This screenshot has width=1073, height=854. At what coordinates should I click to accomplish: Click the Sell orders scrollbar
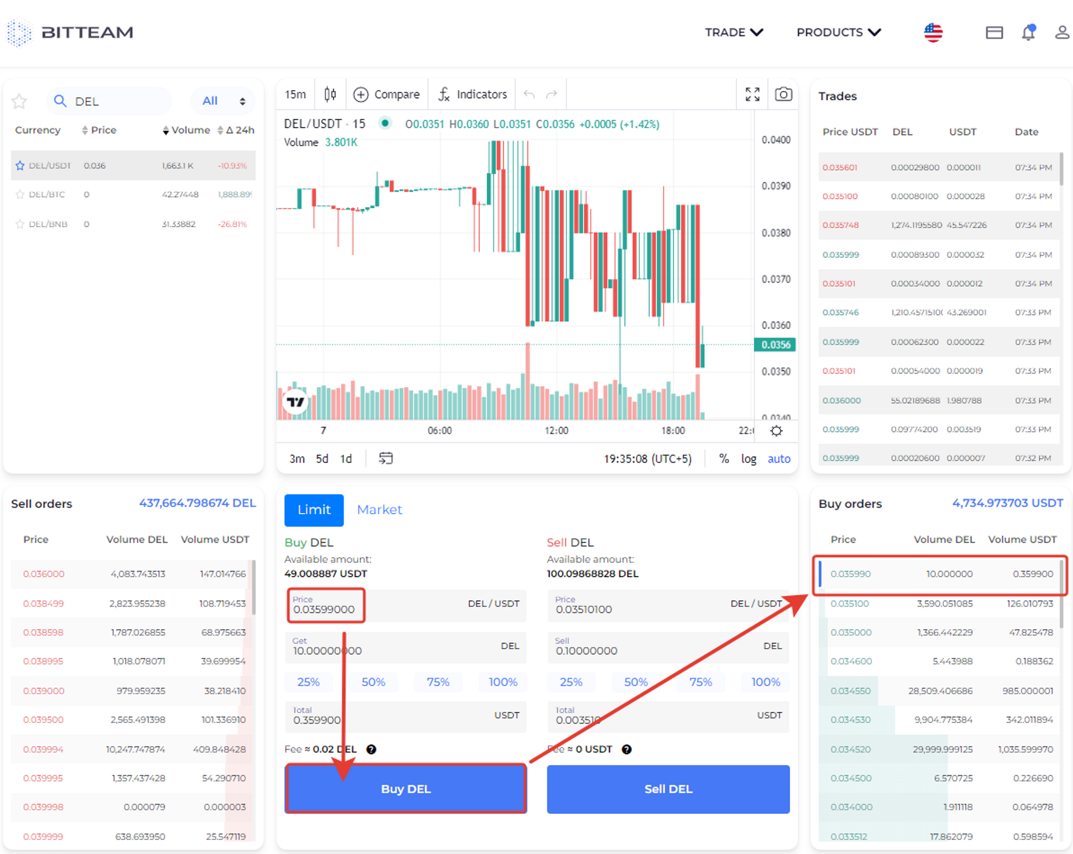pos(254,587)
